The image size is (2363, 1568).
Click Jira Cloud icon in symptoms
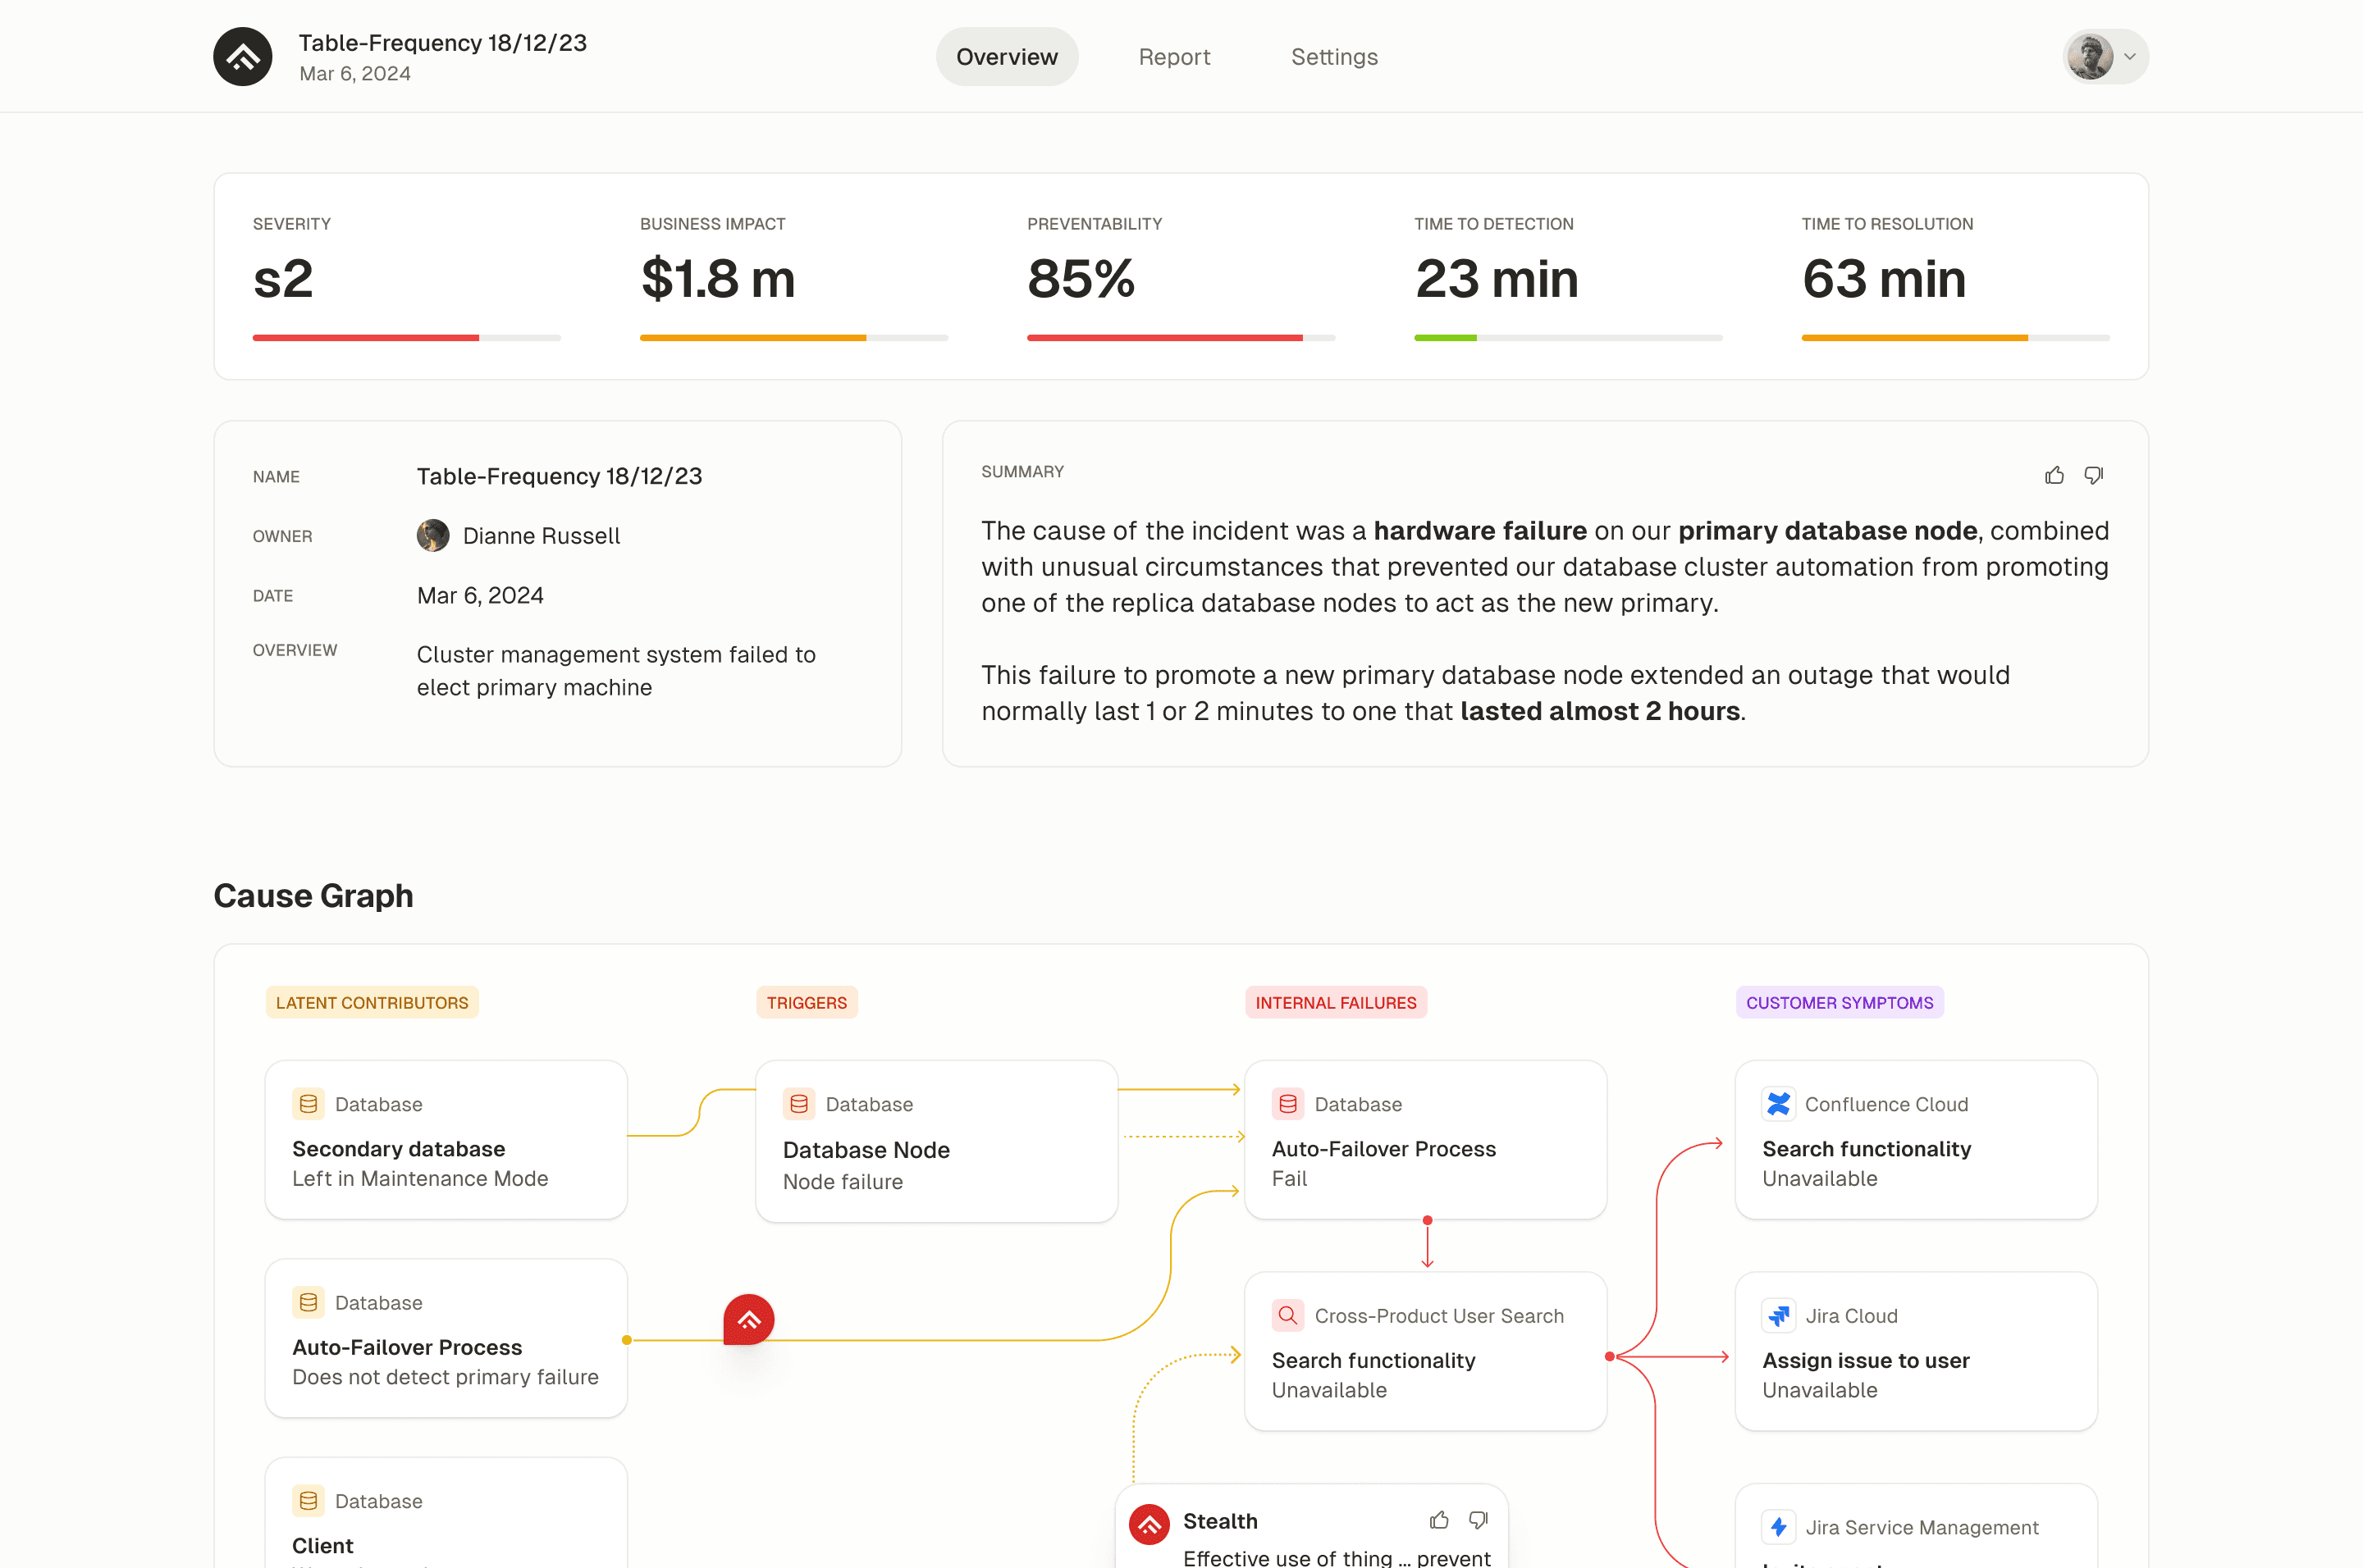tap(1778, 1316)
